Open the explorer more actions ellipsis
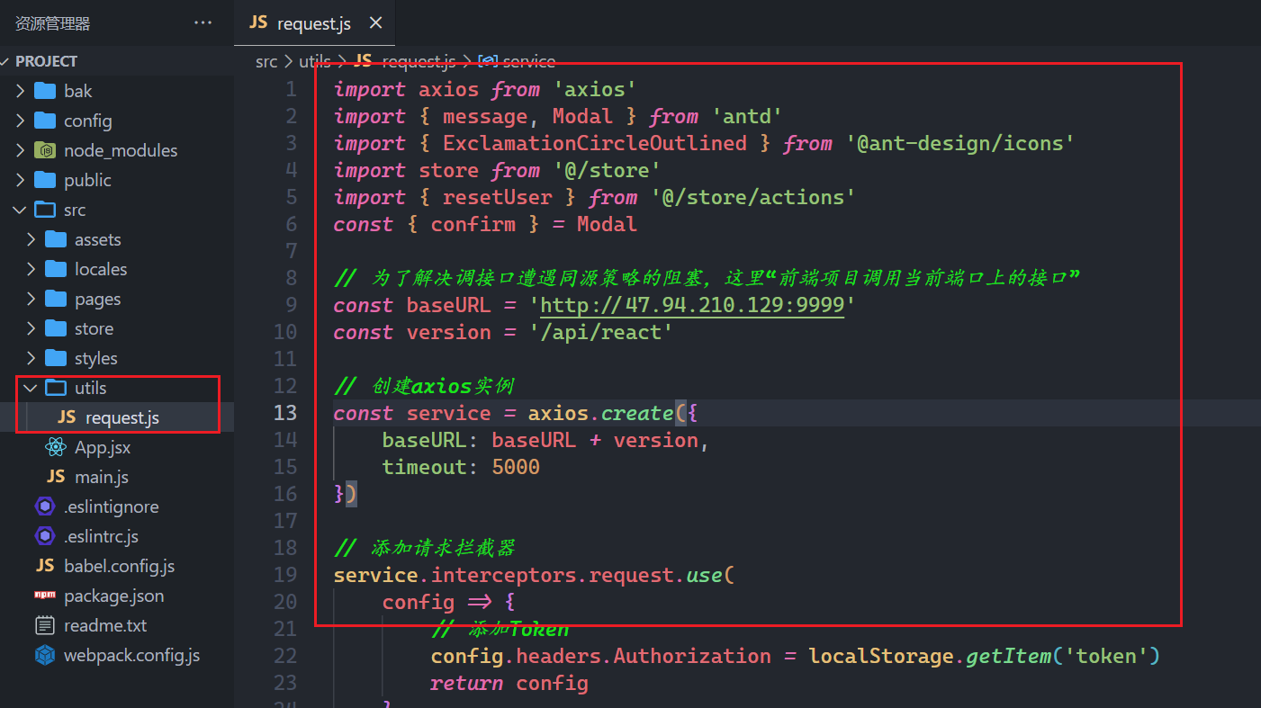Image resolution: width=1261 pixels, height=708 pixels. 203,23
